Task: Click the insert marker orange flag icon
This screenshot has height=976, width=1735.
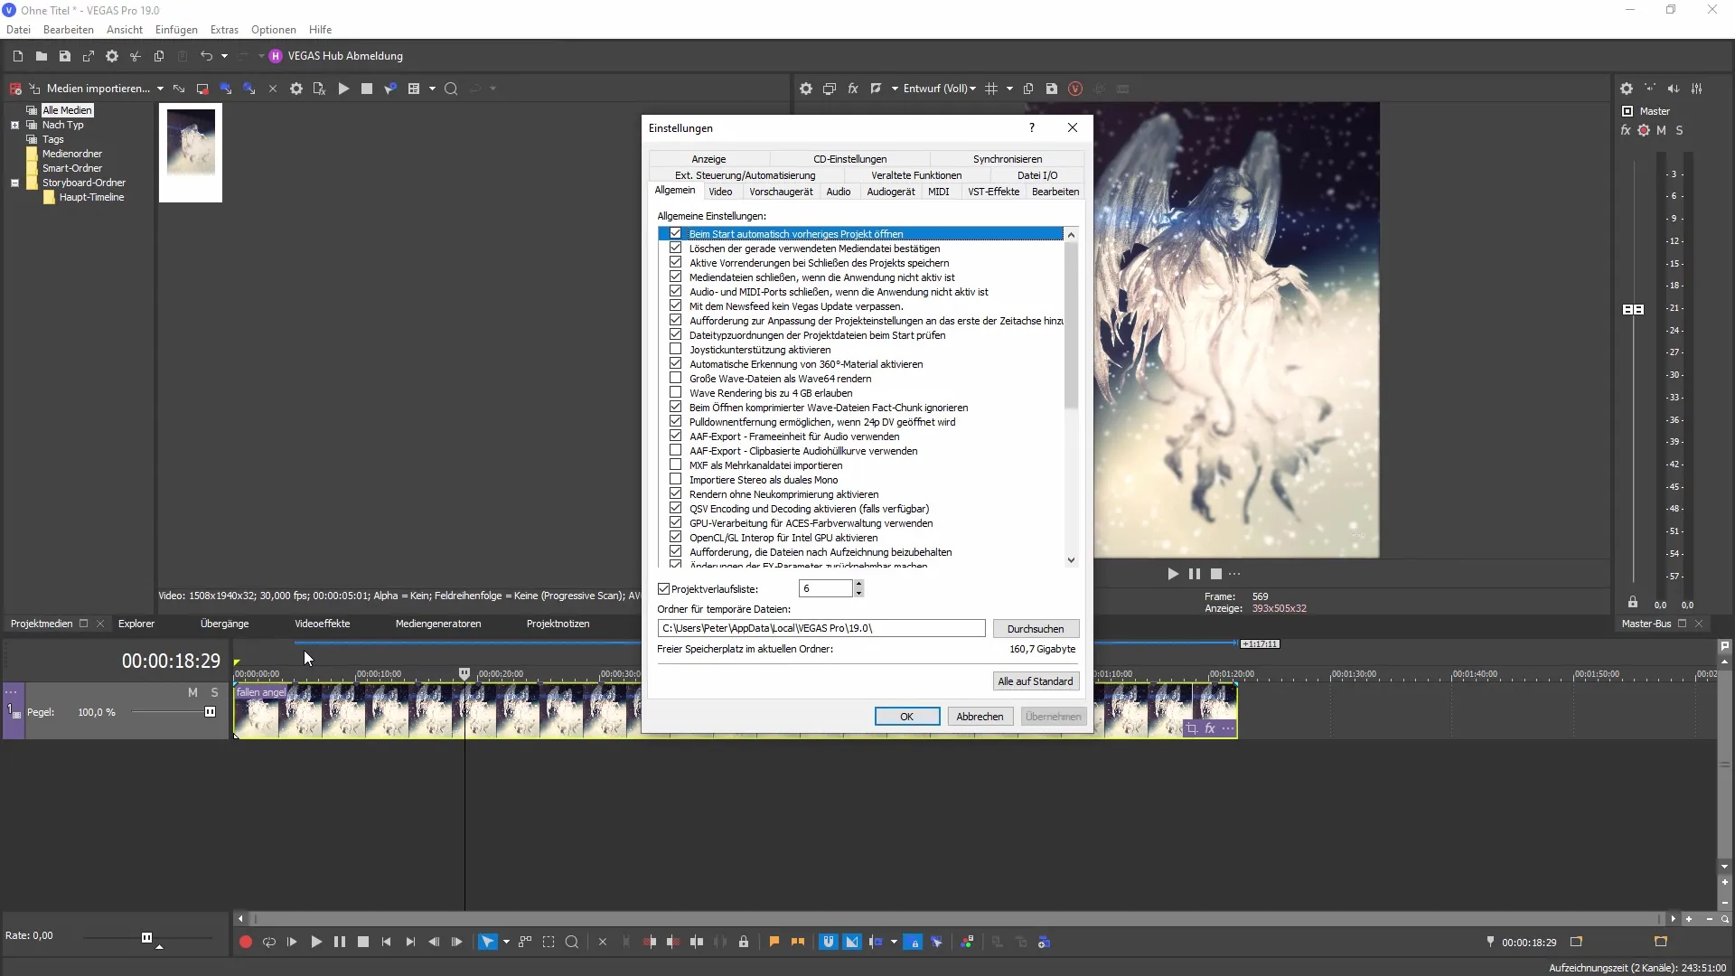Action: coord(774,942)
